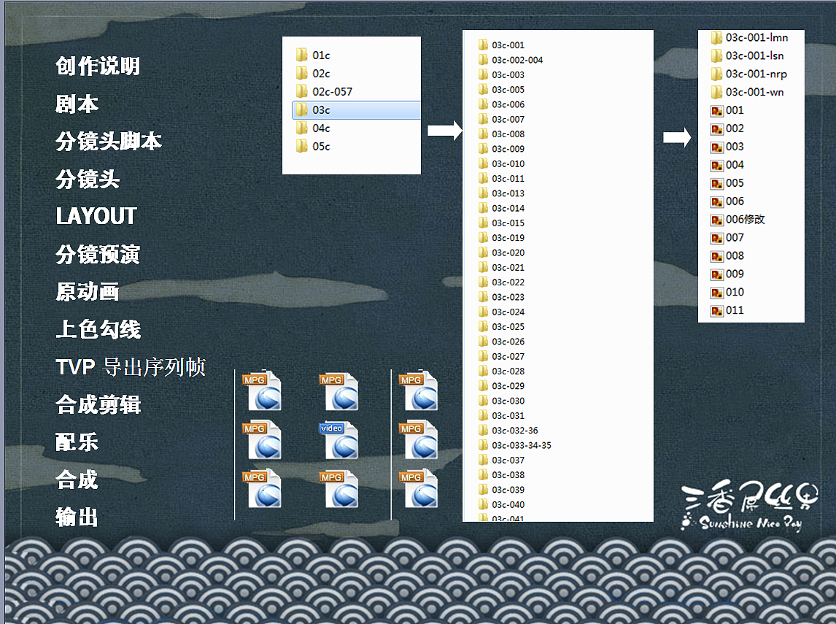Viewport: 836px width, 624px height.
Task: Select the 配乐 entry
Action: (x=77, y=442)
